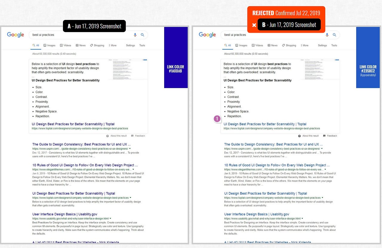
Task: Click About this result icon in screenshot A
Action: (x=107, y=136)
